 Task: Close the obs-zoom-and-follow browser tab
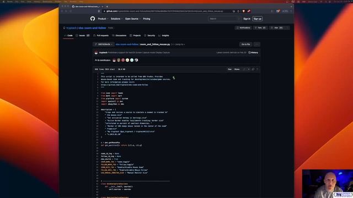(x=103, y=7)
